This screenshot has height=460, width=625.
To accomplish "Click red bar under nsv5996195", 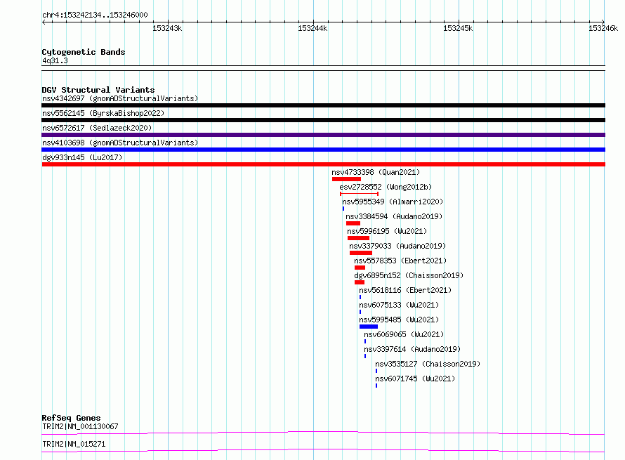I will point(358,238).
